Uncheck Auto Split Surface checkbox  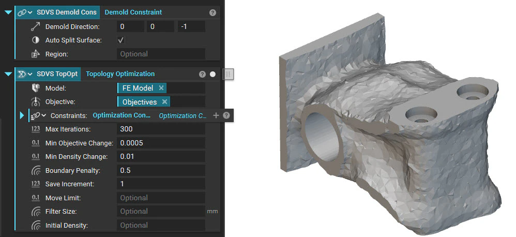point(121,40)
